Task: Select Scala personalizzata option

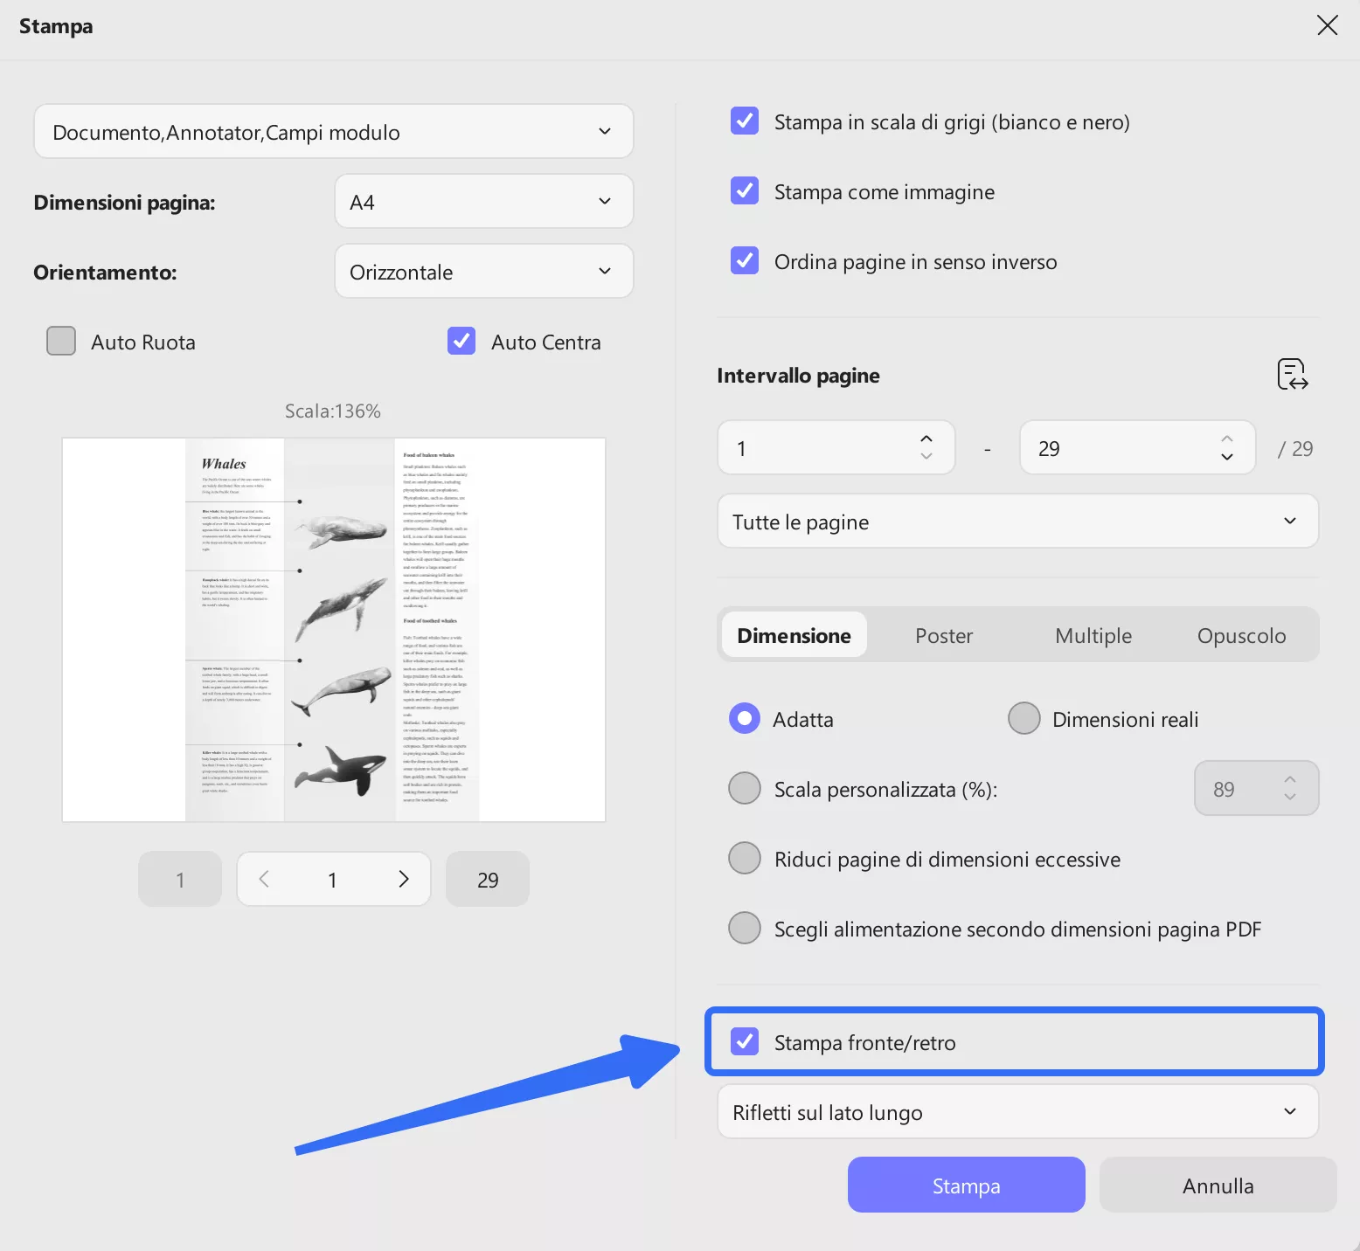Action: (x=744, y=788)
